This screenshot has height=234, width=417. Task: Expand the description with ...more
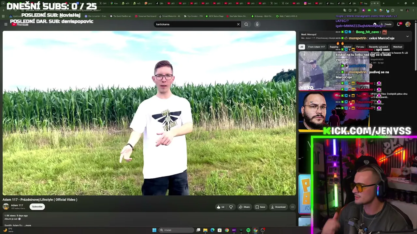tap(28, 225)
